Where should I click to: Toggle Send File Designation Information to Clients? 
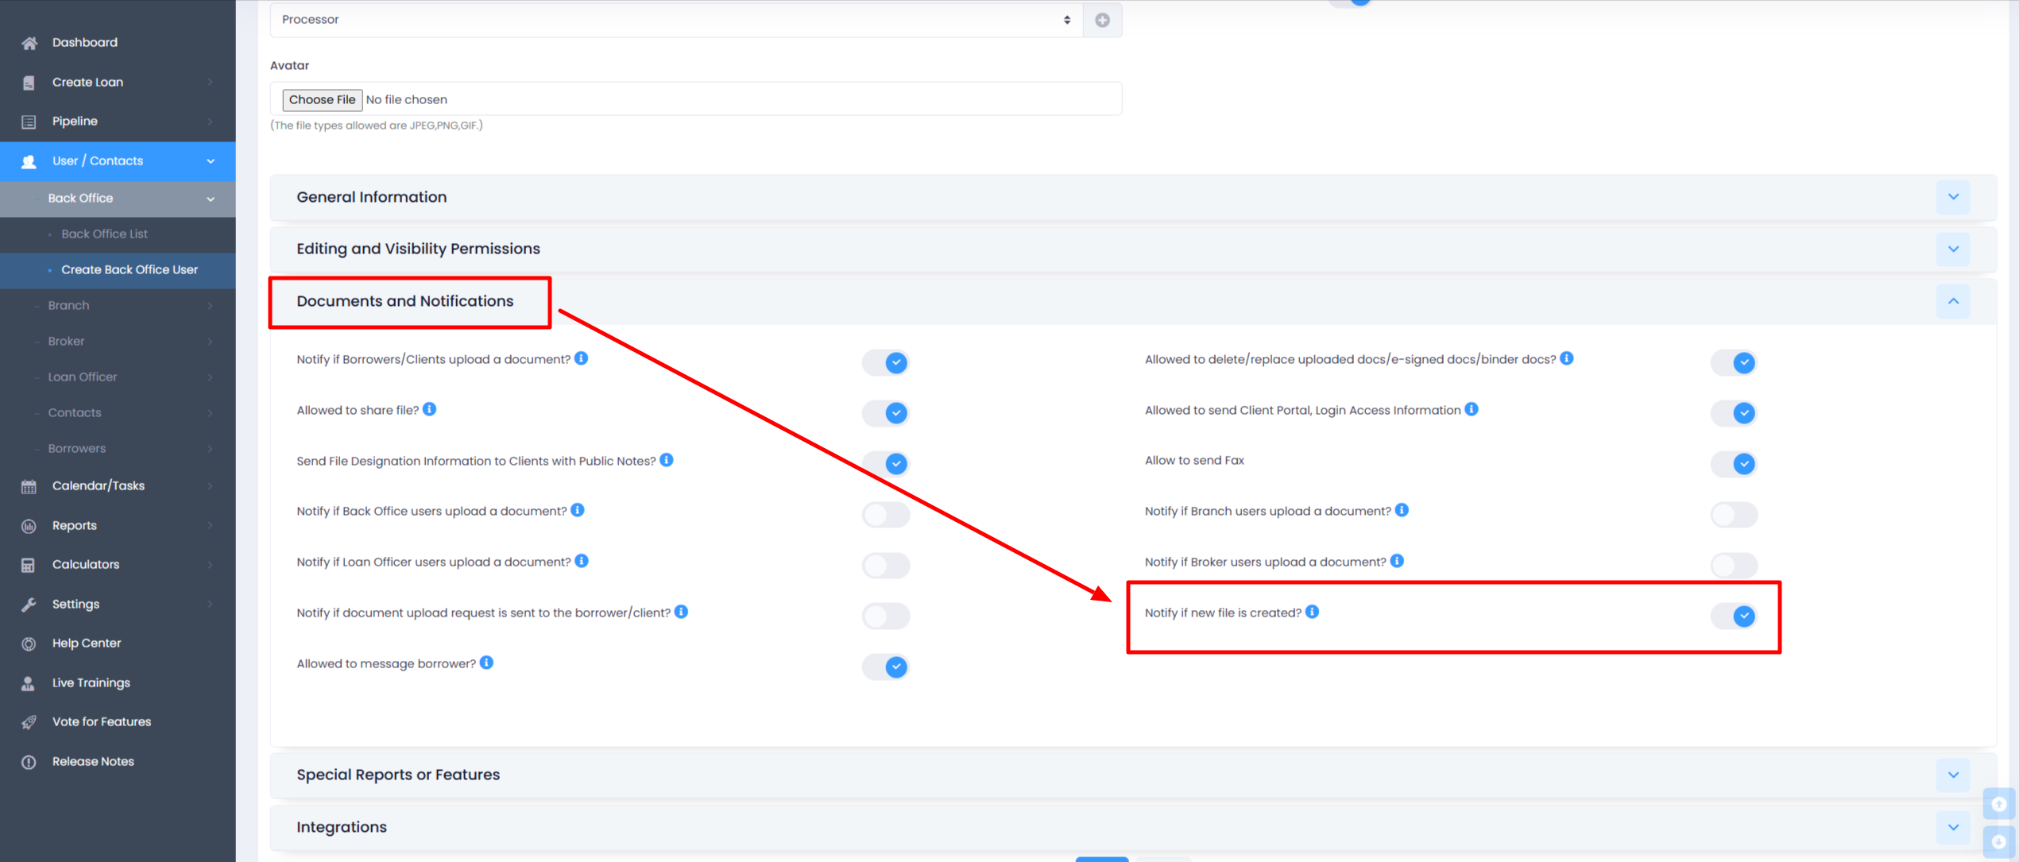point(886,464)
